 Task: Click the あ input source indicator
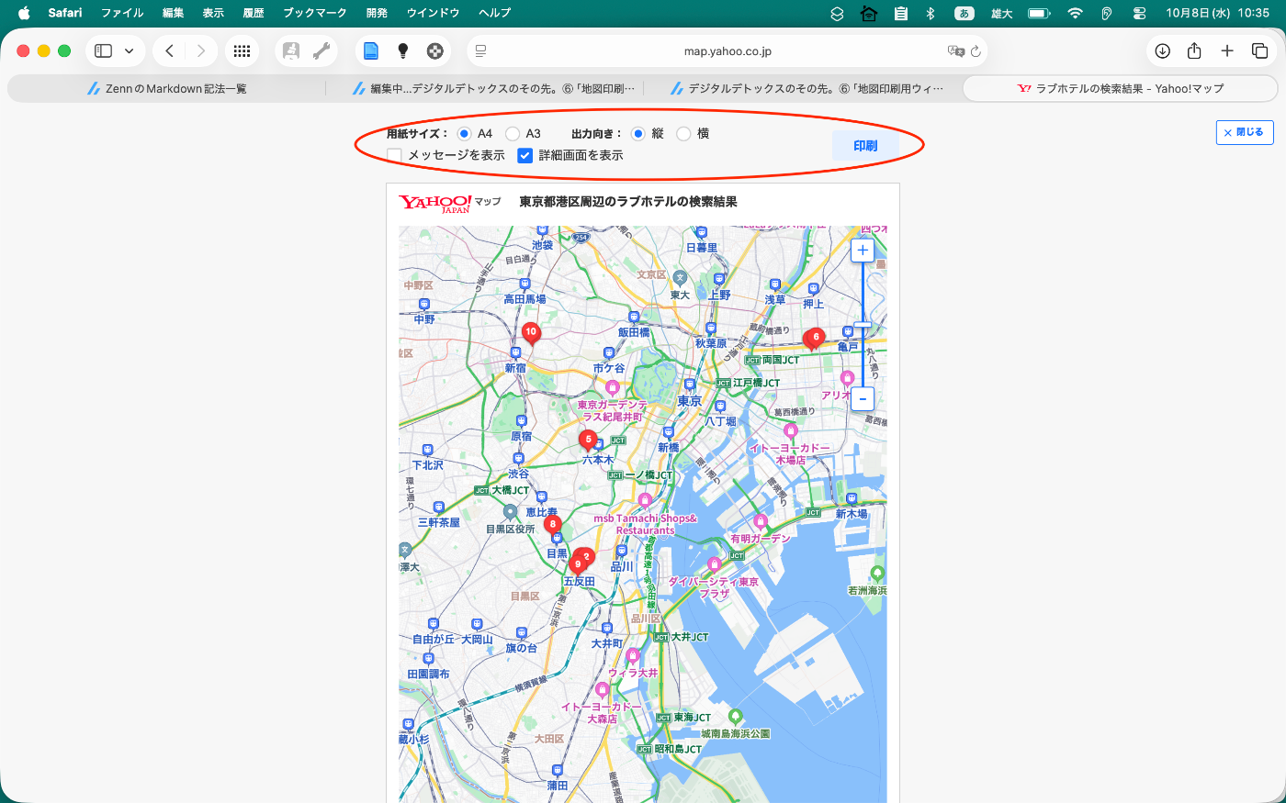pos(964,13)
